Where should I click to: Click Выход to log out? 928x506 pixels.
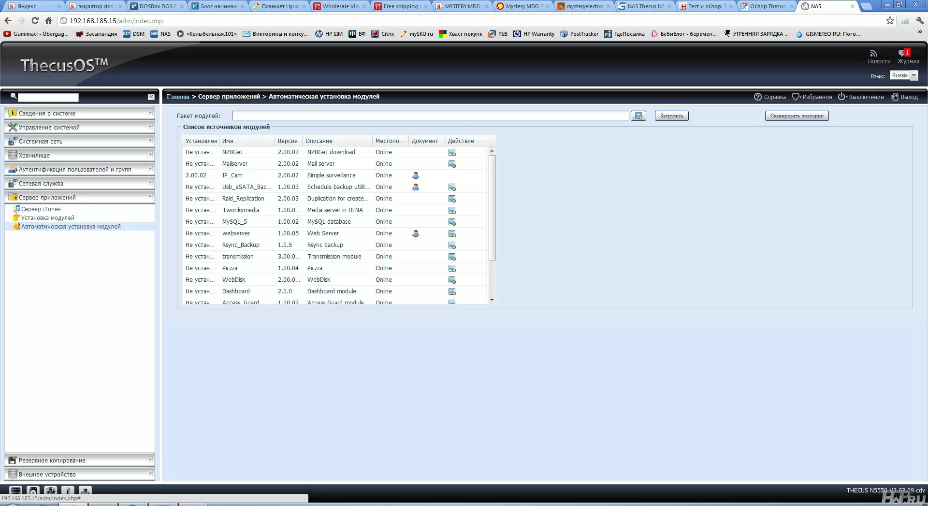pos(904,97)
